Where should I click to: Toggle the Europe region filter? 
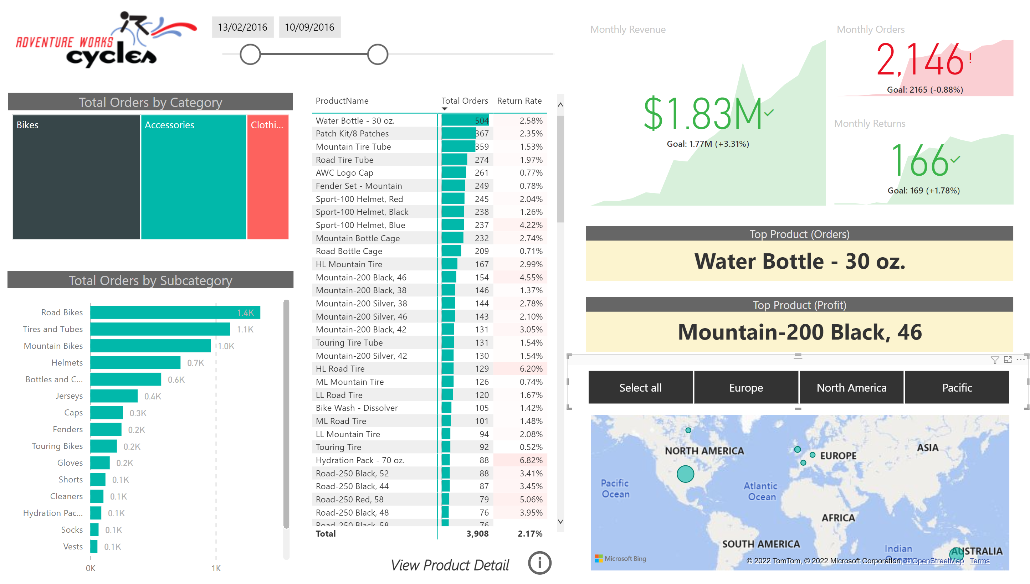[745, 387]
